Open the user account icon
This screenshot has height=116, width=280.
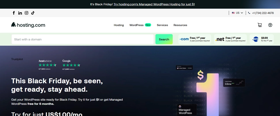tap(270, 25)
